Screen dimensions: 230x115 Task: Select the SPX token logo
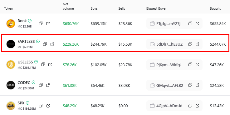pyautogui.click(x=11, y=106)
